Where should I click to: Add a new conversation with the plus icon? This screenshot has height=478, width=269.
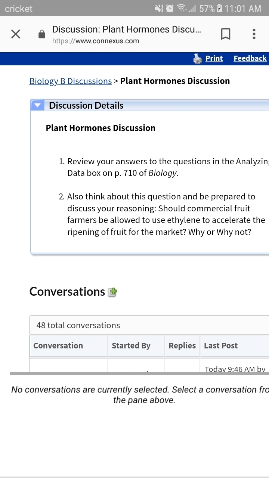tap(112, 292)
